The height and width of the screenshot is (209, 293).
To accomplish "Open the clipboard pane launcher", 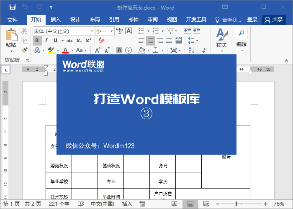I will 28,61.
